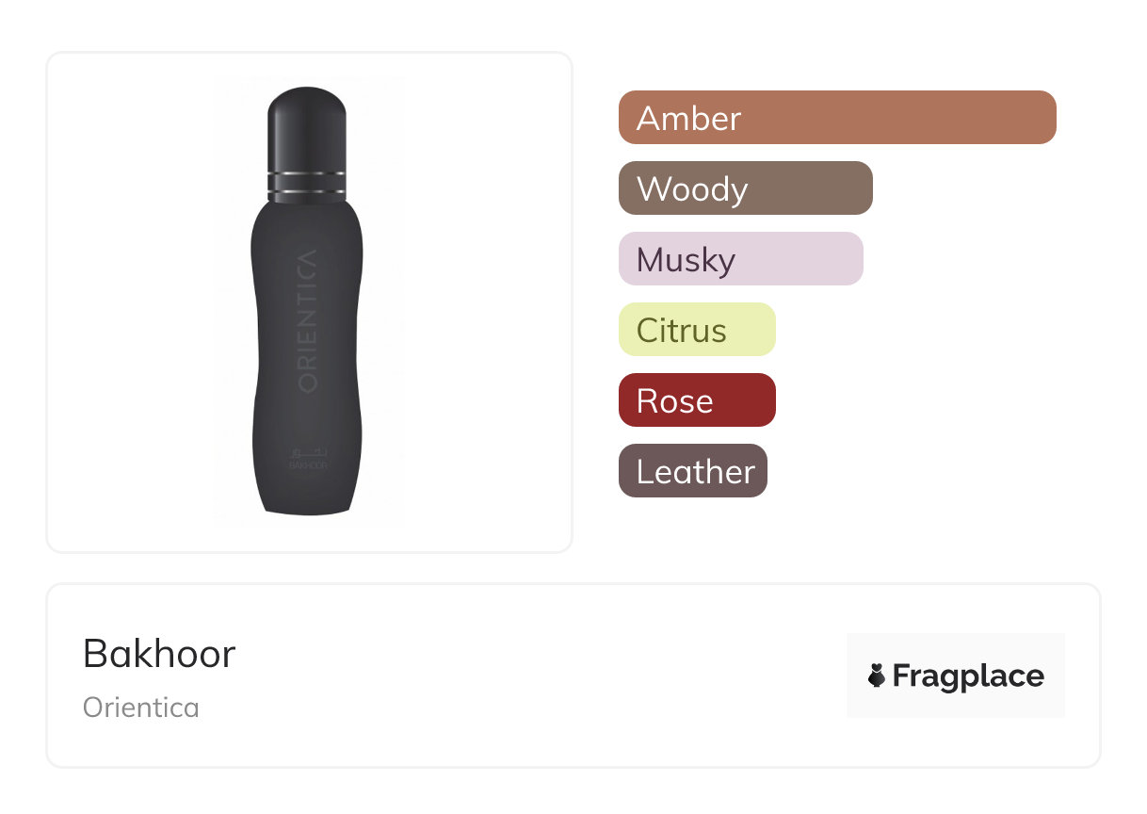This screenshot has width=1147, height=814.
Task: Select the Woody accord bar
Action: pyautogui.click(x=745, y=188)
